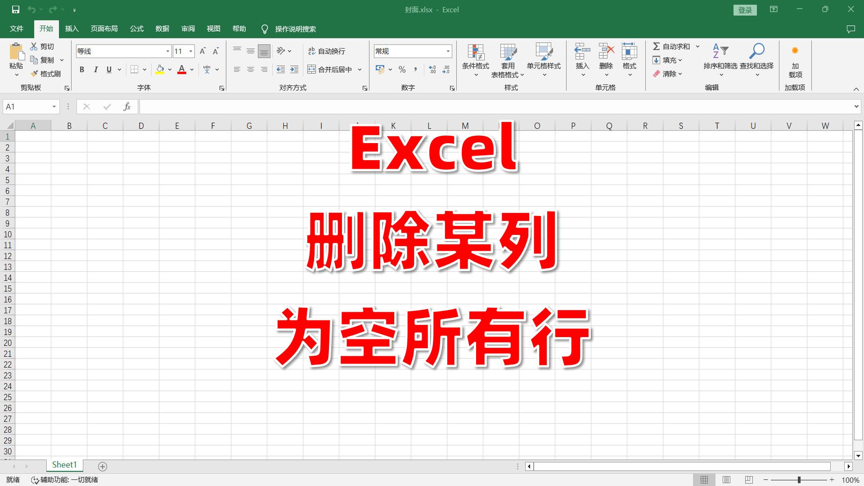Toggle 自动换行 (Wrap Text) button
This screenshot has height=486, width=864.
pos(329,50)
